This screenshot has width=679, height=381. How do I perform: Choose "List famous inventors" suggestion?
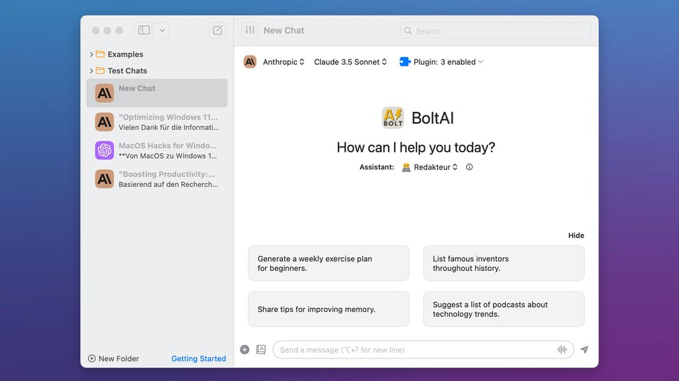pyautogui.click(x=504, y=263)
